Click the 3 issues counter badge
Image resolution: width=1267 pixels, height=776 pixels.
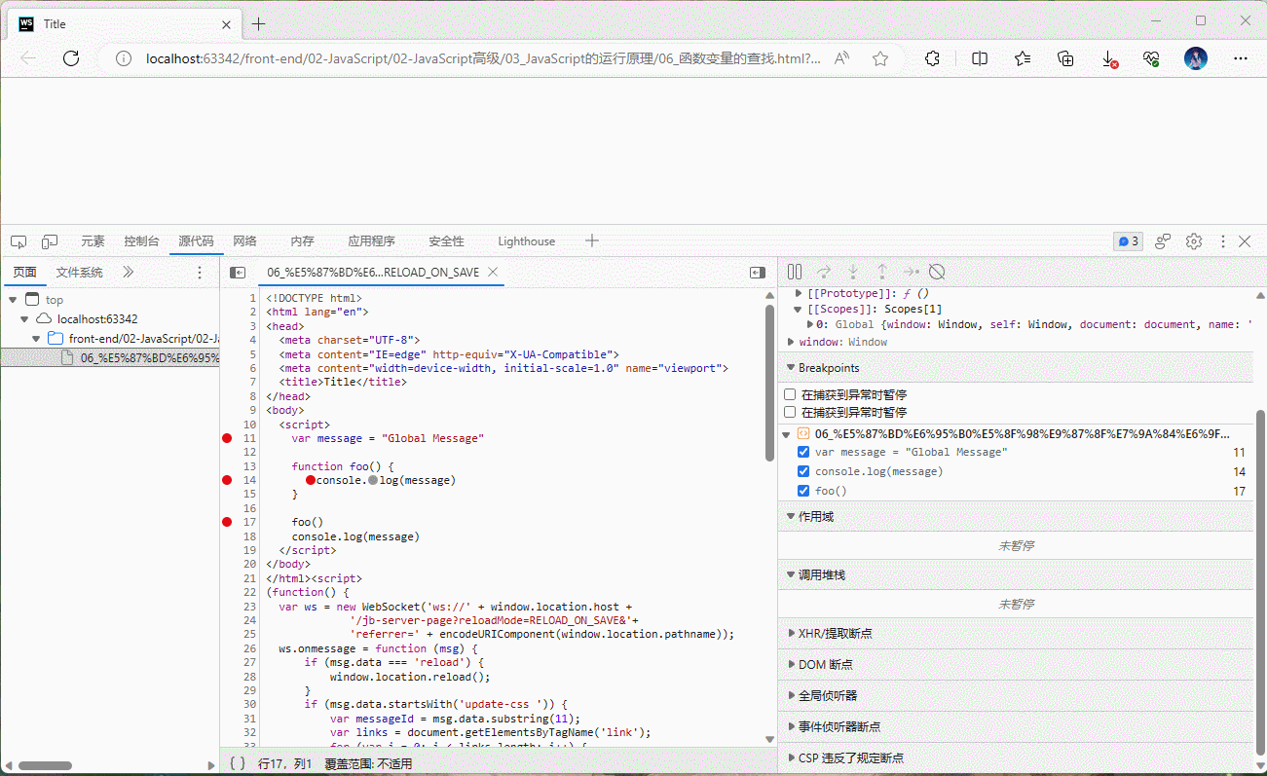pyautogui.click(x=1128, y=241)
